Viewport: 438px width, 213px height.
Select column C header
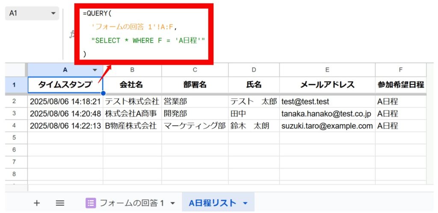click(195, 70)
